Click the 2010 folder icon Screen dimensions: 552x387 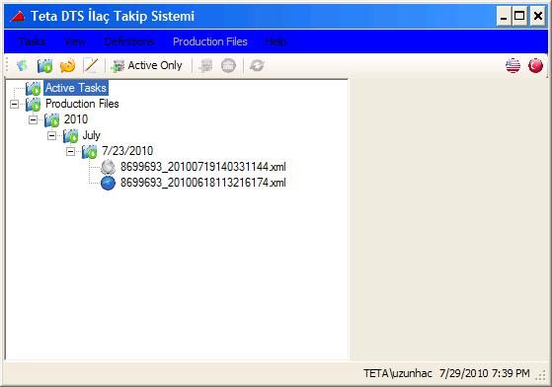point(52,120)
